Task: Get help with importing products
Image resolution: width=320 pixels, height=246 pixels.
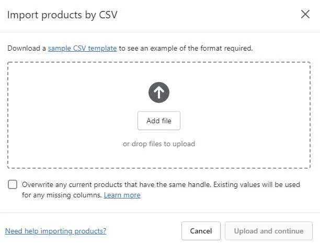Action: 55,231
